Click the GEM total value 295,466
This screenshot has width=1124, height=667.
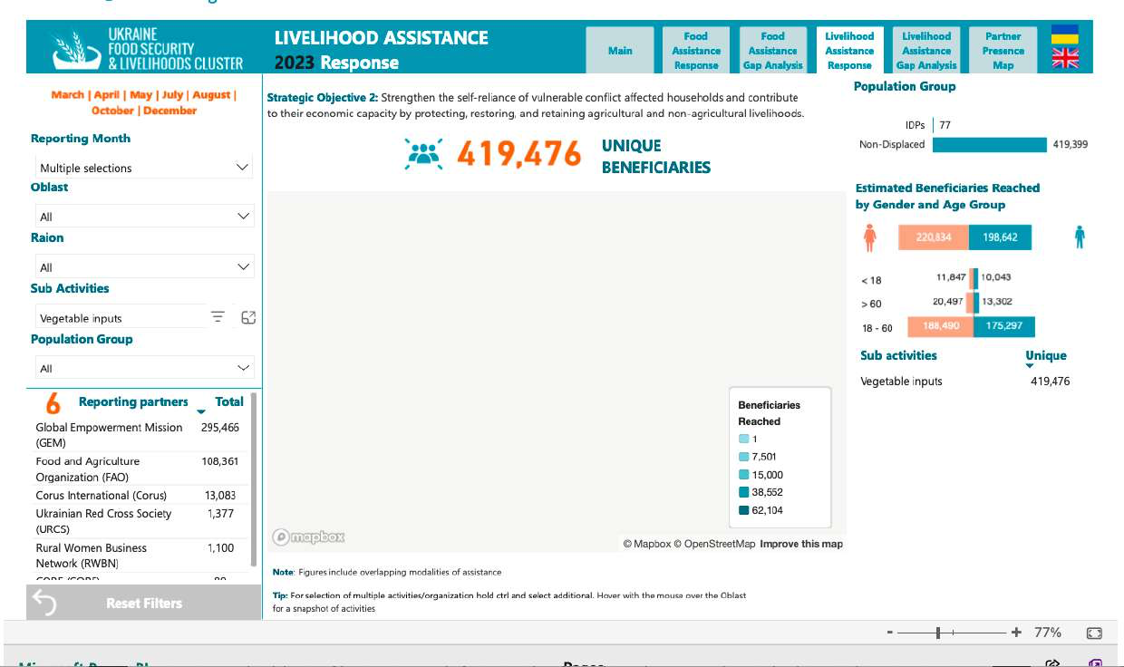click(x=220, y=427)
